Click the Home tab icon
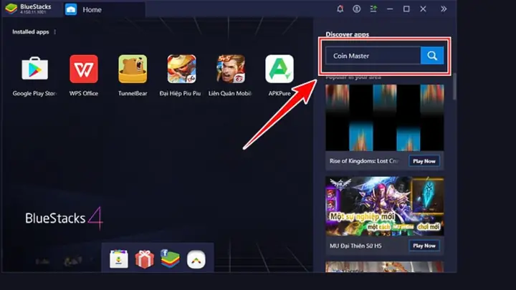The width and height of the screenshot is (516, 290). tap(71, 9)
